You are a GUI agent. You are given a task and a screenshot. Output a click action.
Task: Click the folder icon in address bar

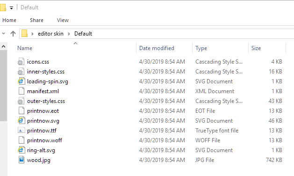pyautogui.click(x=24, y=34)
